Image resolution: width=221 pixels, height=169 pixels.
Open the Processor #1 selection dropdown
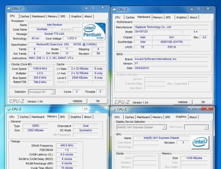coord(42,92)
